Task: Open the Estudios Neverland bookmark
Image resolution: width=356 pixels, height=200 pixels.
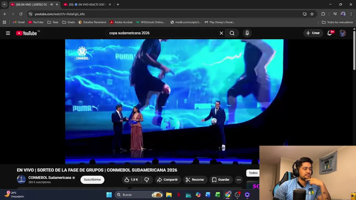Action: (92, 22)
